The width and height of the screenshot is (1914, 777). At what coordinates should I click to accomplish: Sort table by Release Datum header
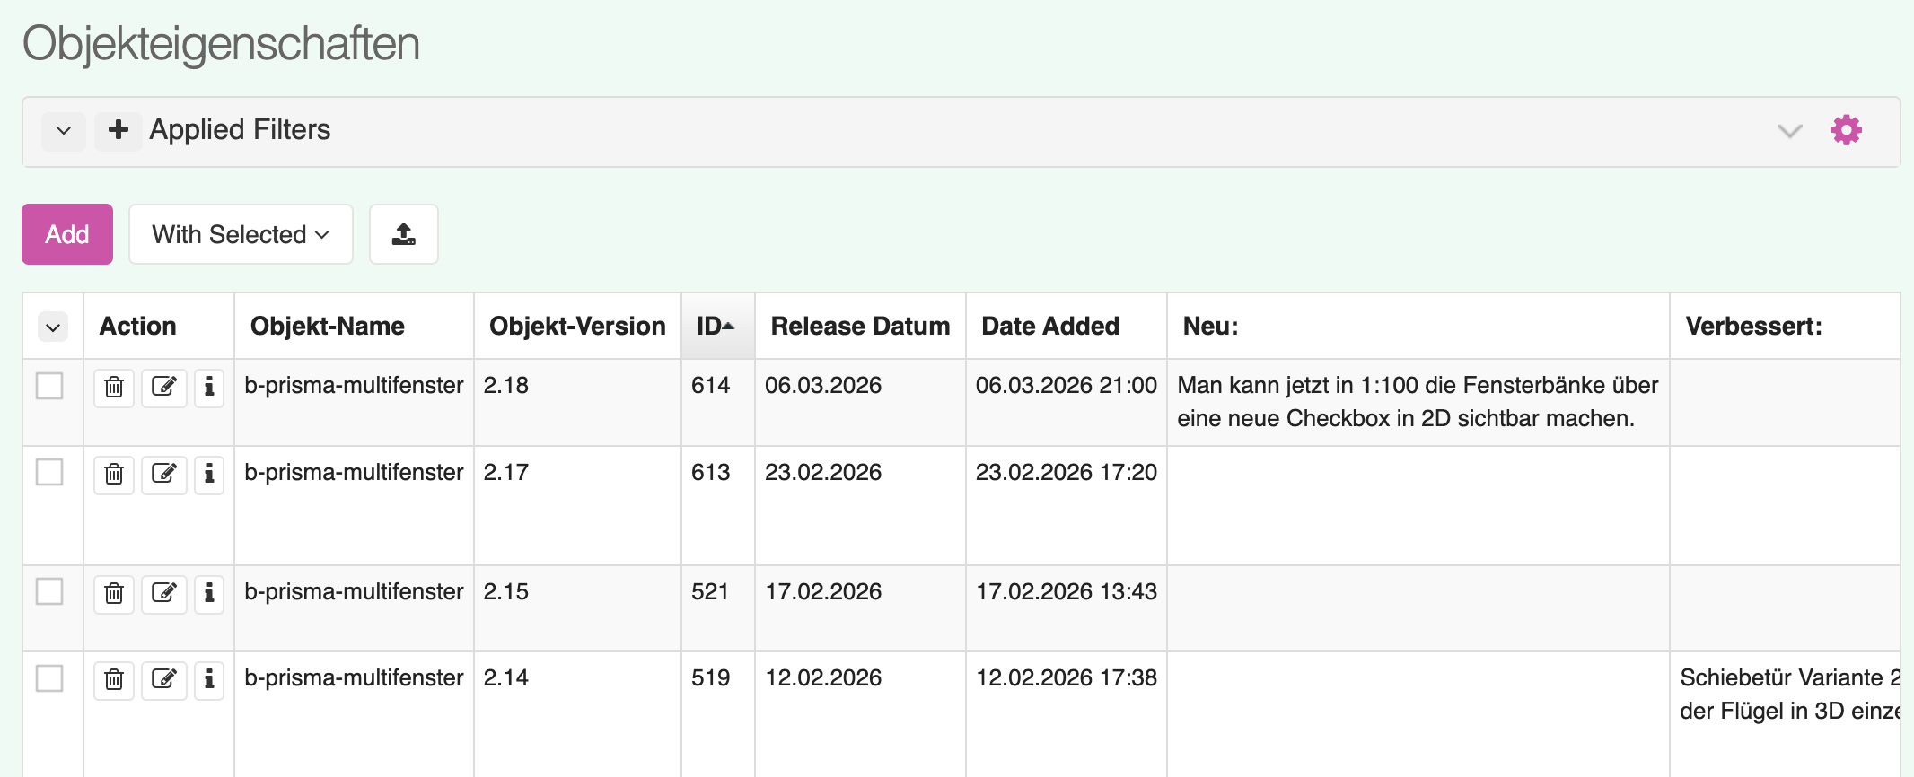859,327
